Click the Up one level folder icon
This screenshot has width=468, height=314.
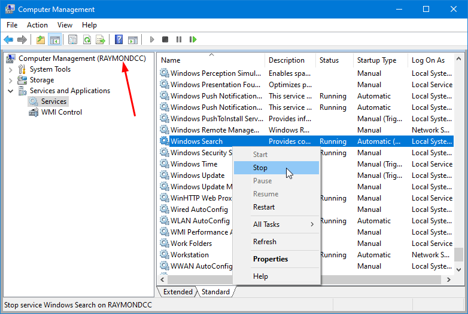coord(41,39)
